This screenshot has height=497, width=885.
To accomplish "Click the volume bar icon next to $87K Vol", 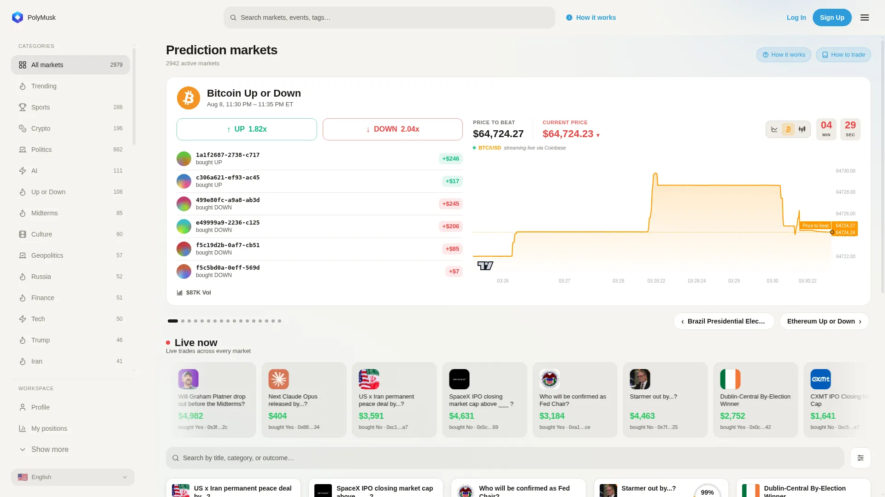I will point(180,293).
